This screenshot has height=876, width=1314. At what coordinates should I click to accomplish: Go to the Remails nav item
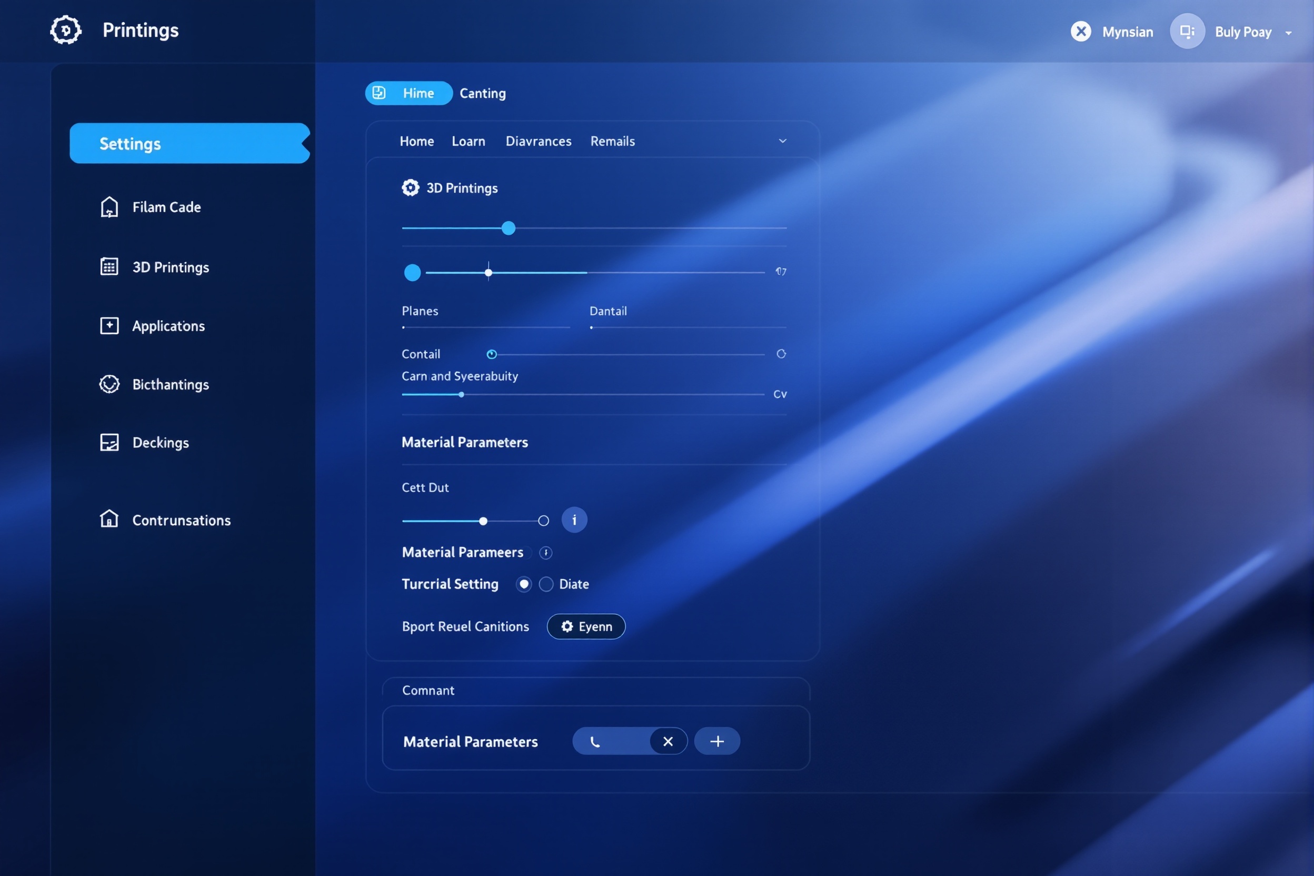(x=612, y=141)
